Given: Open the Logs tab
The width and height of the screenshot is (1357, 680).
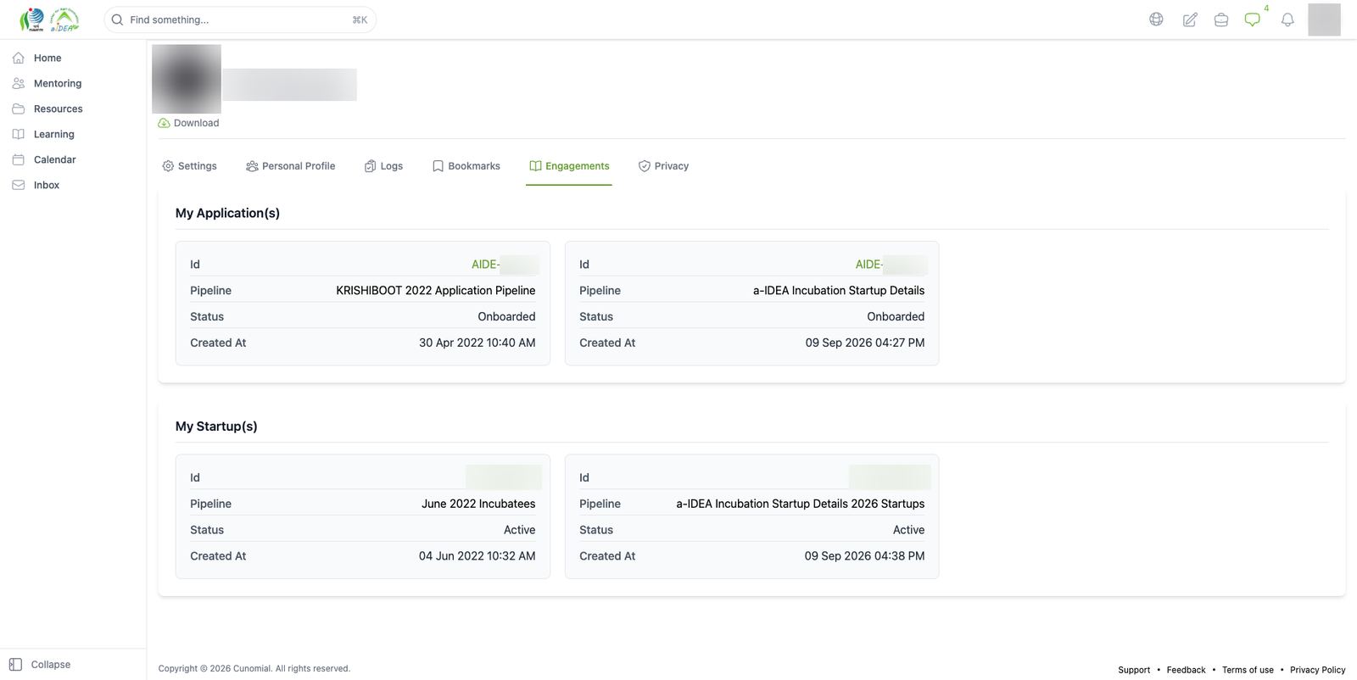Looking at the screenshot, I should click(x=383, y=166).
